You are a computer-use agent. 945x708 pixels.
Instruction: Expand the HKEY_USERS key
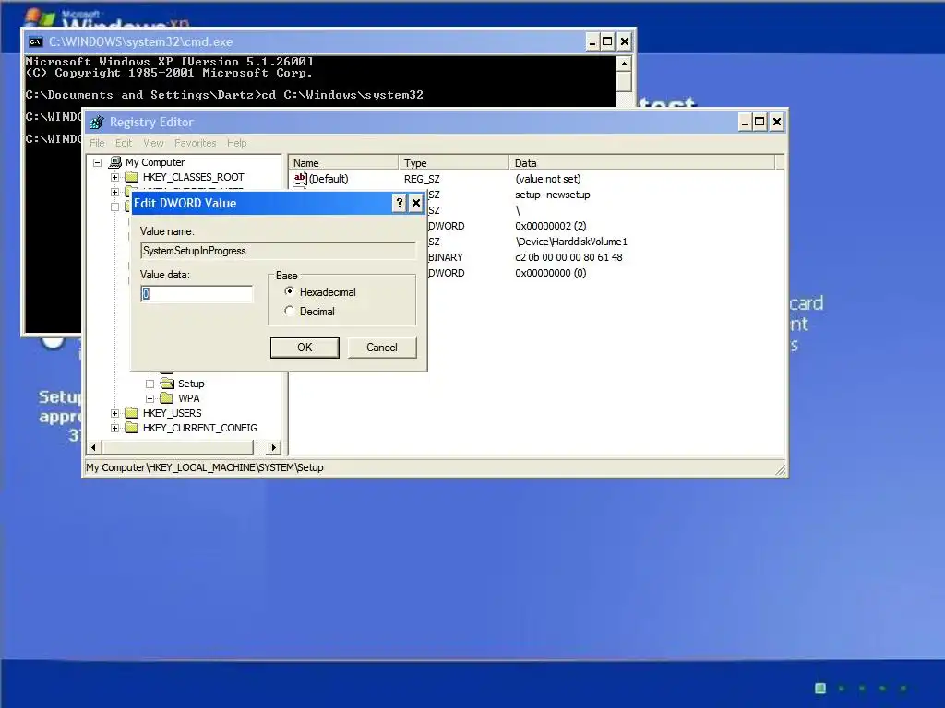[x=114, y=413]
